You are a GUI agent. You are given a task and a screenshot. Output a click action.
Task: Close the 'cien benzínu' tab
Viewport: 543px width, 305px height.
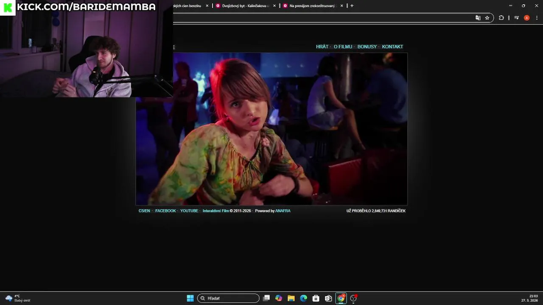tap(207, 6)
